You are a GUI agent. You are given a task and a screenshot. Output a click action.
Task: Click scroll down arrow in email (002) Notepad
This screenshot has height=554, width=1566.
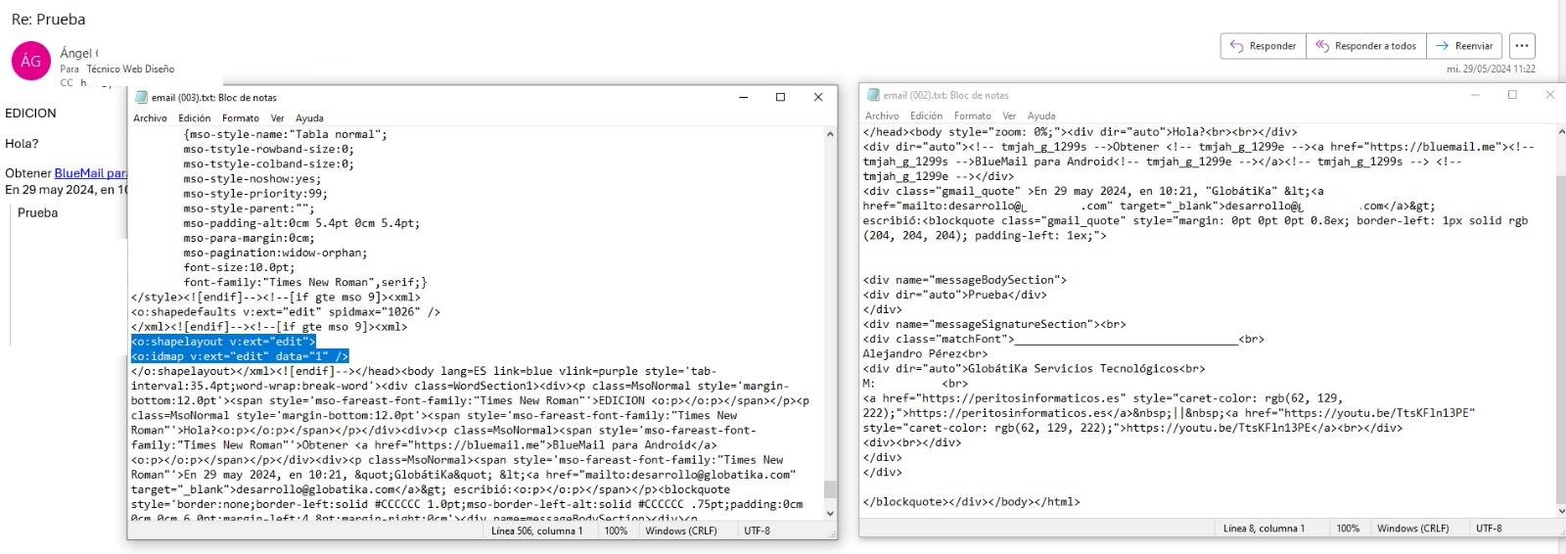pos(1561,510)
